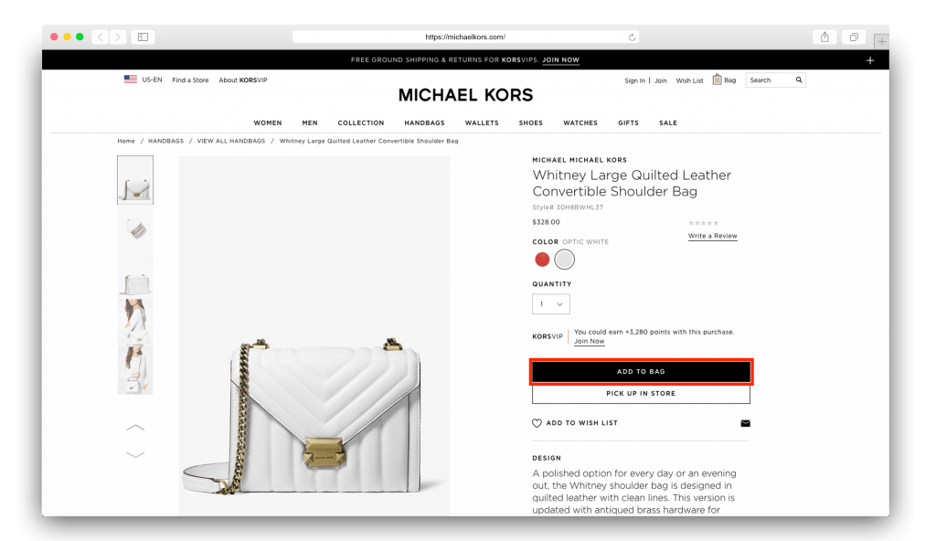936x541 pixels.
Task: Select the red color swatch
Action: 542,260
